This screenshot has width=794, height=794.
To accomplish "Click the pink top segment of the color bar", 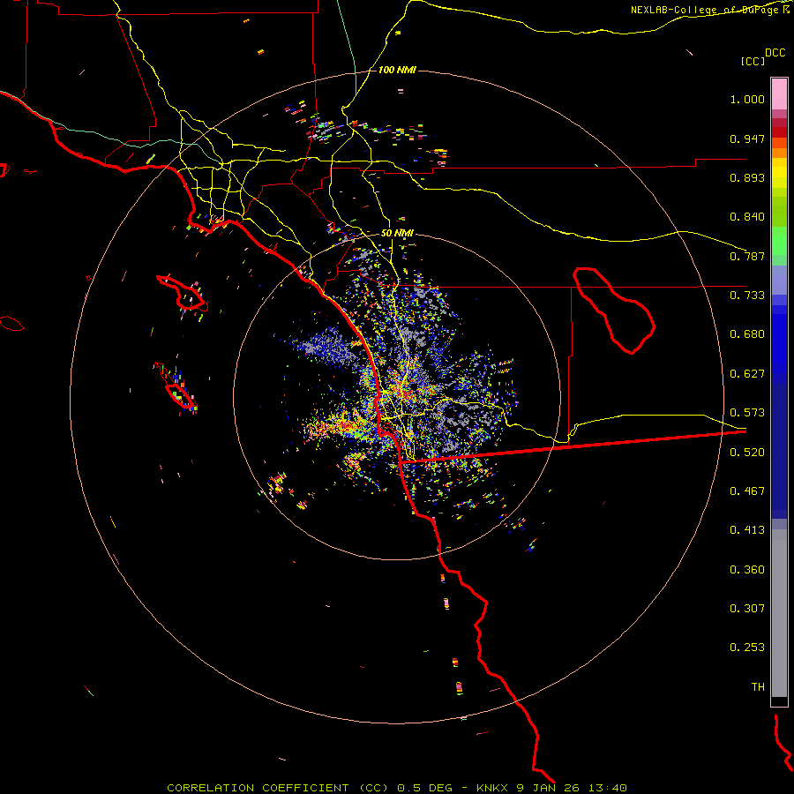I will 779,94.
